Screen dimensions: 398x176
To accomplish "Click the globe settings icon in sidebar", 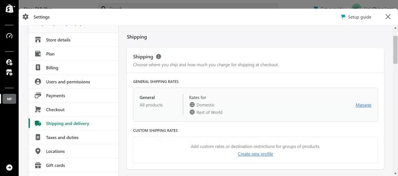I will pos(9,62).
